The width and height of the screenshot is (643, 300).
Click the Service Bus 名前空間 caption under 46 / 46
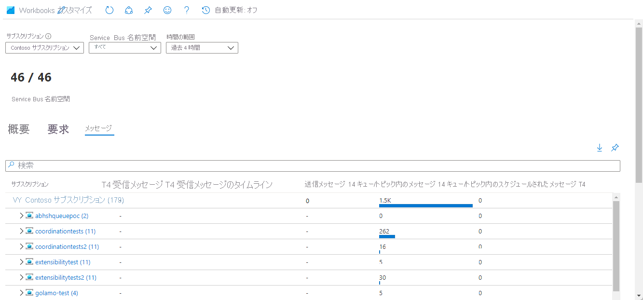[41, 99]
